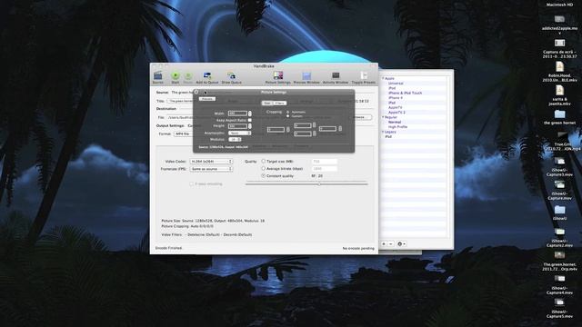582x327 pixels.
Task: Switch to the Filters tab in Picture Settings
Action: pyautogui.click(x=280, y=103)
